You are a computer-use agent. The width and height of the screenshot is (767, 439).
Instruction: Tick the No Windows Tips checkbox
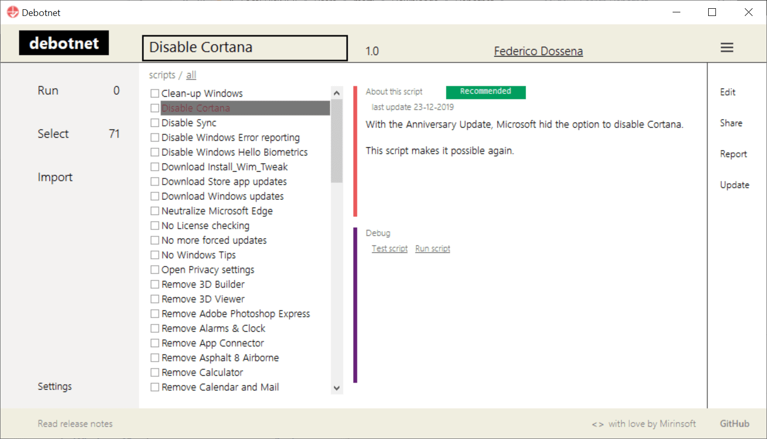pos(155,255)
